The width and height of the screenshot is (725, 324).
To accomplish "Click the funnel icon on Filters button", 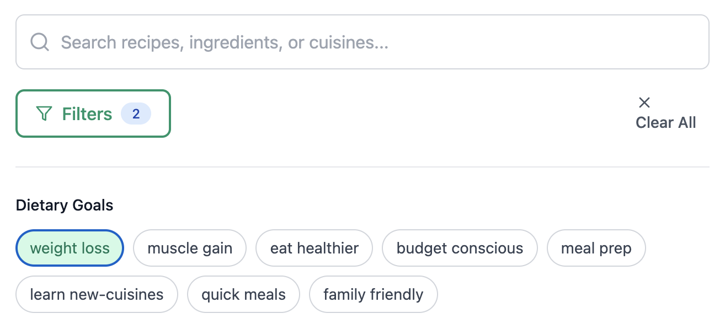I will point(44,114).
